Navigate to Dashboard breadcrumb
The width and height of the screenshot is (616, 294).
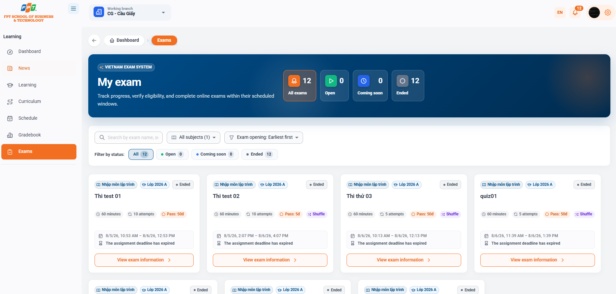[x=124, y=40]
